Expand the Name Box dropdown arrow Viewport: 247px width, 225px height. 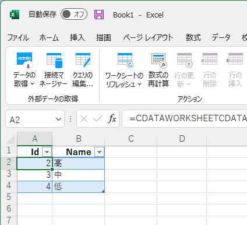click(58, 119)
